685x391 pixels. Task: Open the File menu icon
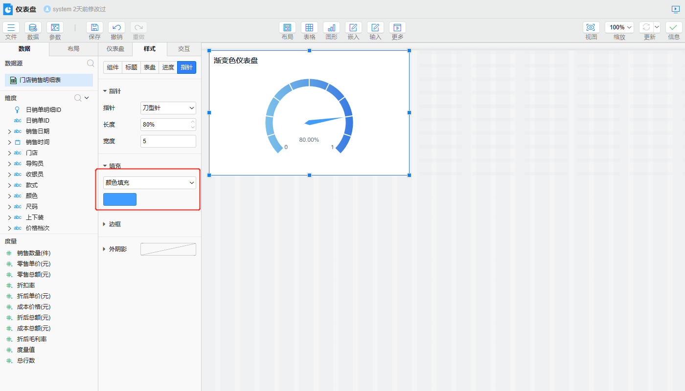(11, 28)
